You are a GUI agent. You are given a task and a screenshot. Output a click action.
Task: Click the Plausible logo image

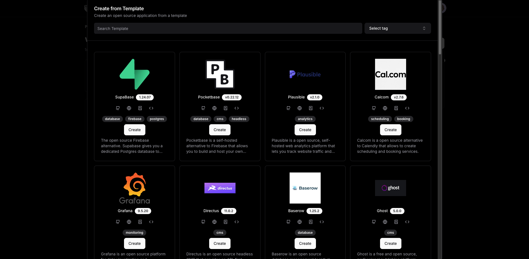[305, 74]
